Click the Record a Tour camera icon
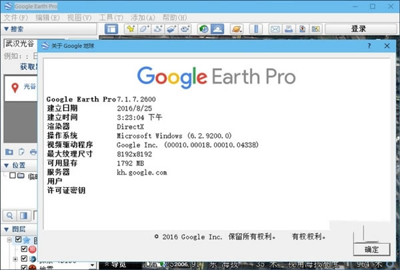 click(x=185, y=29)
